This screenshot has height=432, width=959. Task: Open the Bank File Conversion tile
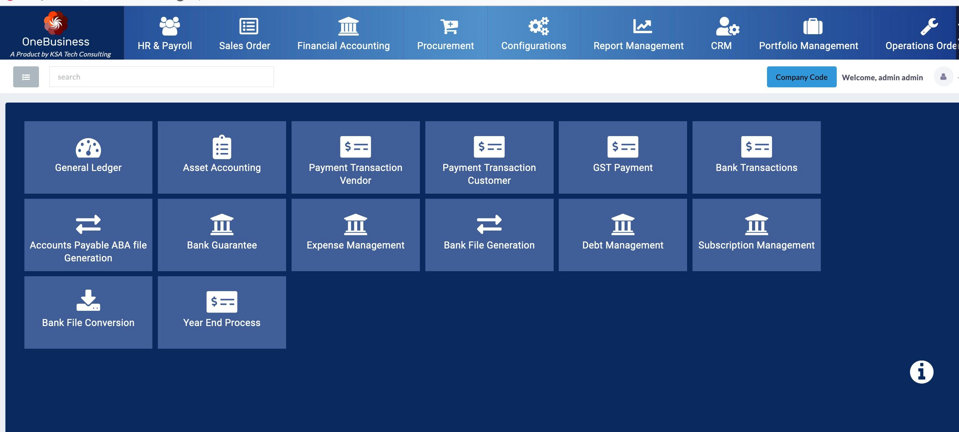[x=88, y=312]
